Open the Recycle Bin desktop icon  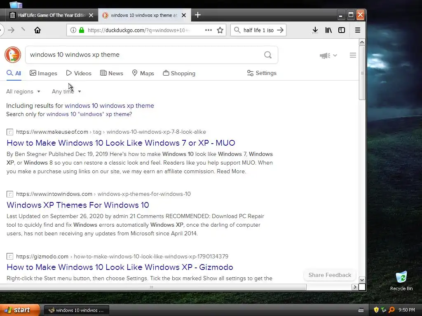(x=401, y=281)
